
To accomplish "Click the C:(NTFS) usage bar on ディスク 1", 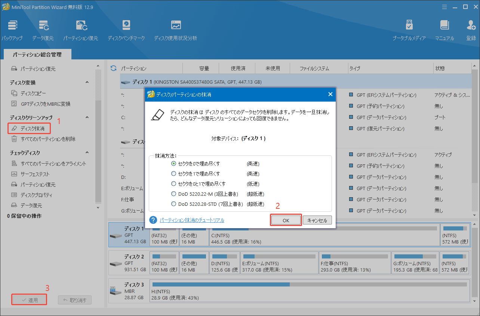I will coord(324,228).
